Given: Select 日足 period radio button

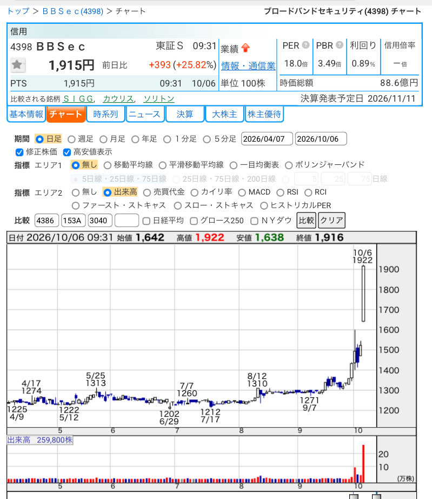Looking at the screenshot, I should coord(39,139).
